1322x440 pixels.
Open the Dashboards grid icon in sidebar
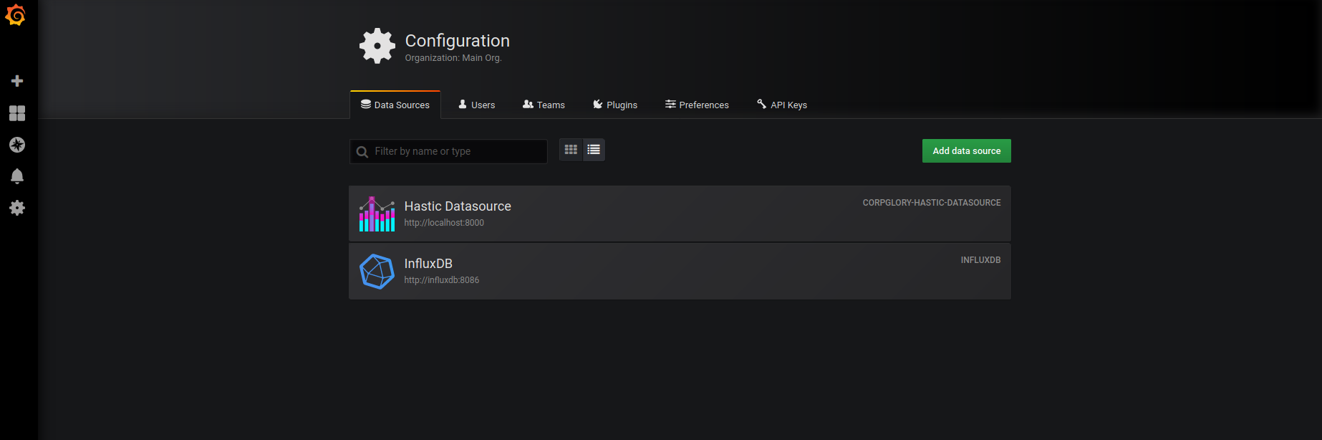pos(17,113)
